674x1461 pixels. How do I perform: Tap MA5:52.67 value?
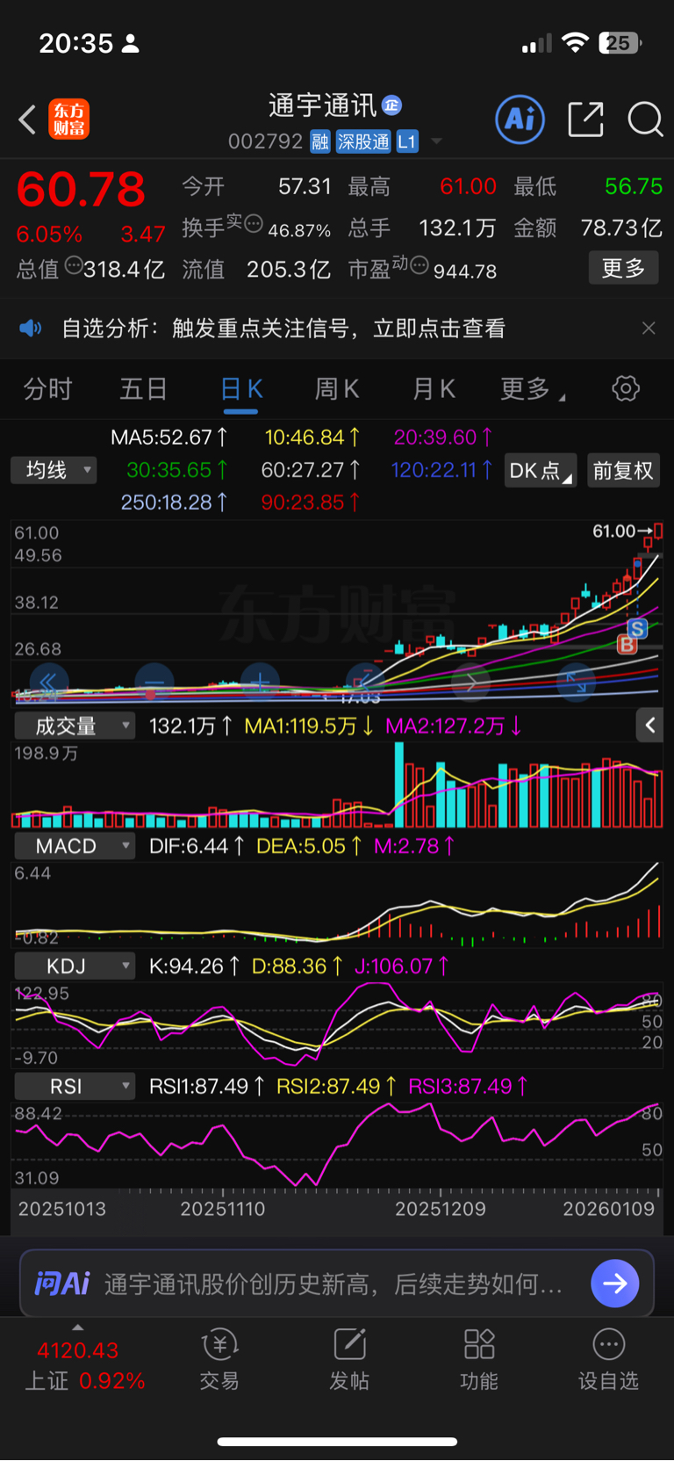(x=169, y=437)
